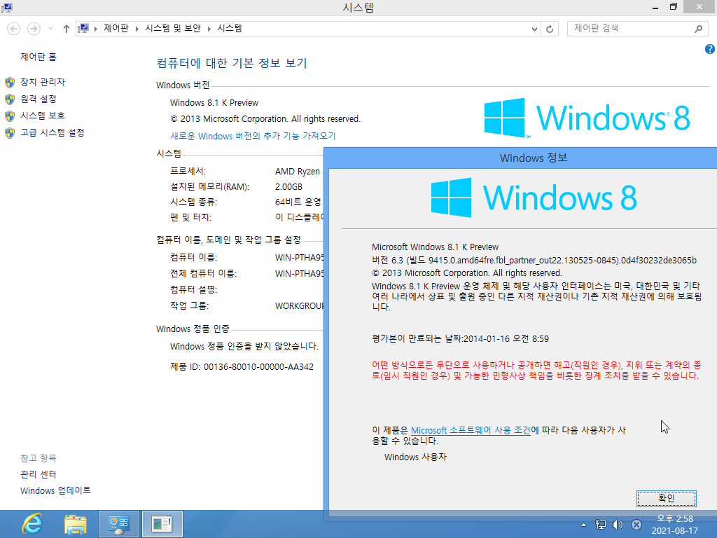Click 평가본이 만료되는 날짜 expiration text
The height and width of the screenshot is (538, 717).
(x=460, y=338)
